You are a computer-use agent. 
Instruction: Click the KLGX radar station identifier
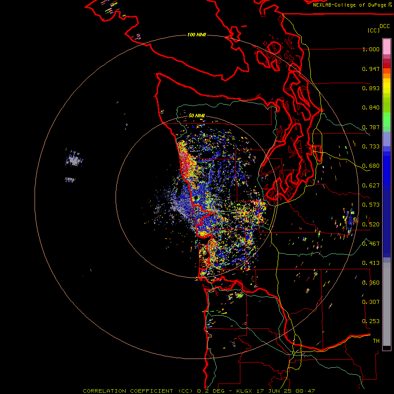pos(244,391)
